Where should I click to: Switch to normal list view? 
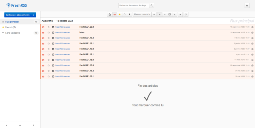pyautogui.click(x=160, y=14)
